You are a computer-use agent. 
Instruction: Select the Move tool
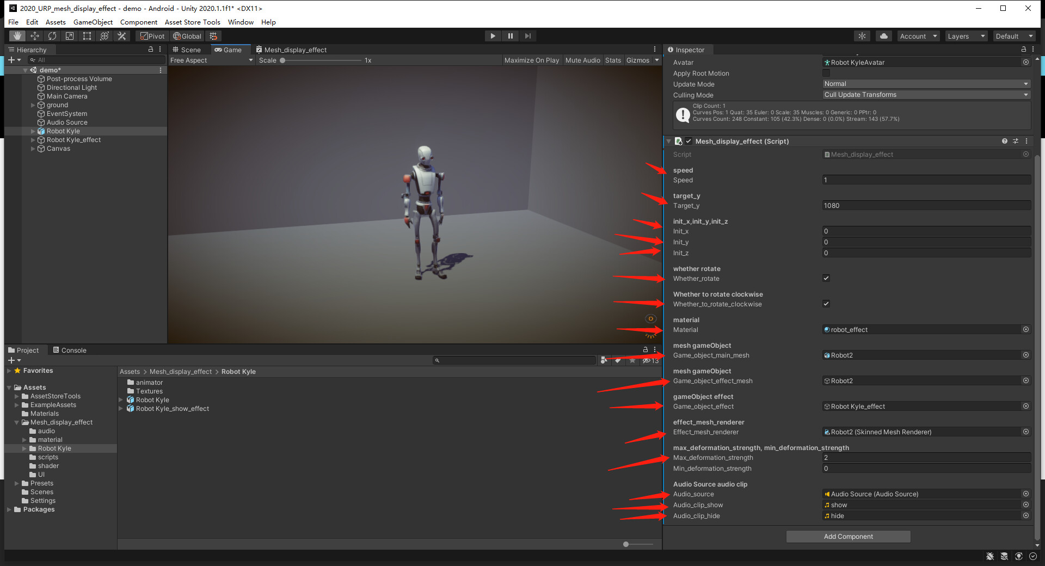pos(34,35)
